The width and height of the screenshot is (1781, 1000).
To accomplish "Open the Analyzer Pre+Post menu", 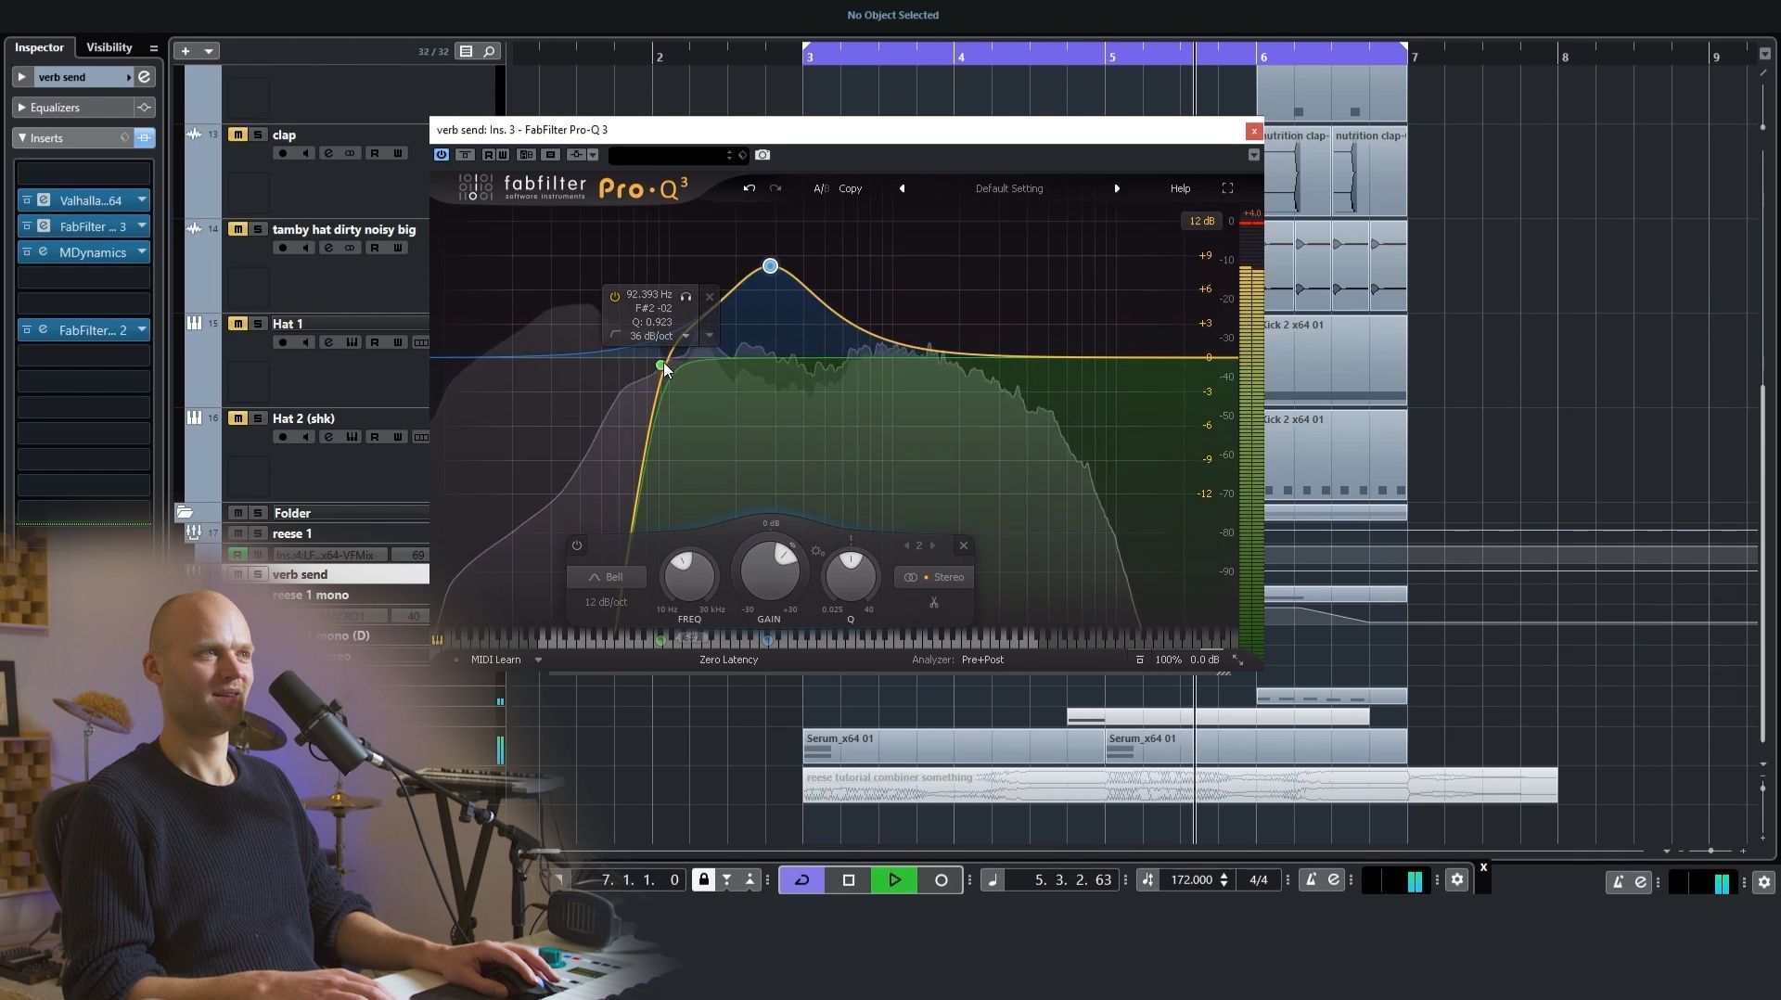I will click(x=982, y=660).
